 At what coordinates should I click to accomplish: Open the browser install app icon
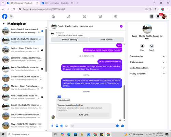coord(146,9)
